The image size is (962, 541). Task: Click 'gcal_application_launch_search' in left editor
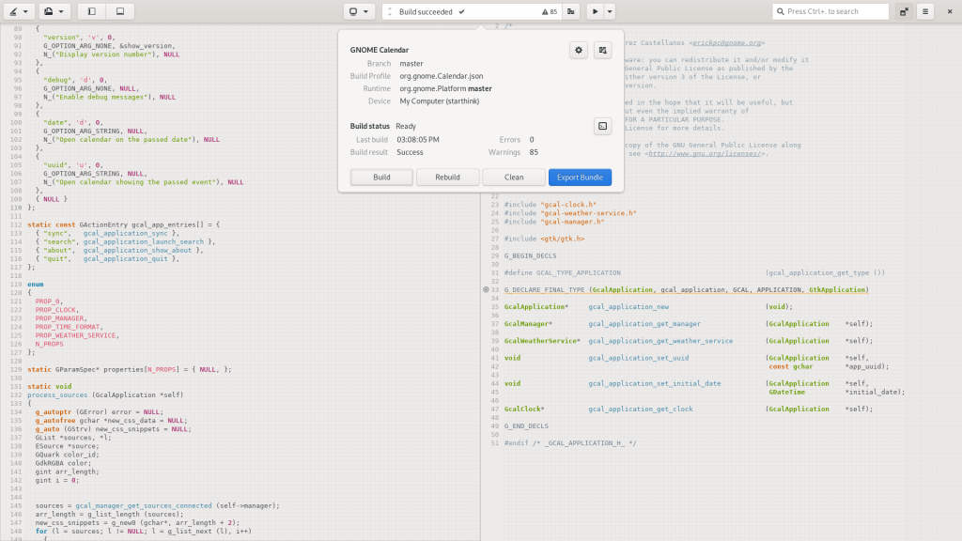144,241
